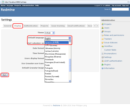Click the Trackers icon
This screenshot has width=130, height=107.
102,39
